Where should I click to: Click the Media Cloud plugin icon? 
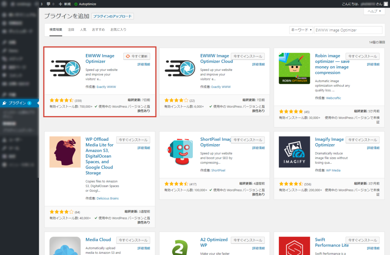pos(65,246)
